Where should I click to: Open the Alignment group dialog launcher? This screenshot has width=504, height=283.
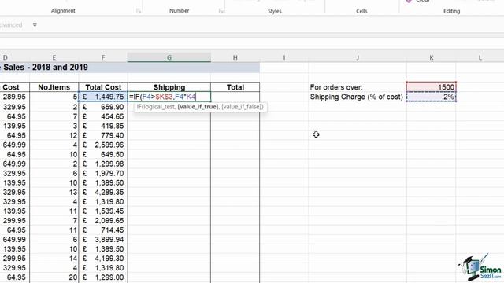(x=139, y=11)
